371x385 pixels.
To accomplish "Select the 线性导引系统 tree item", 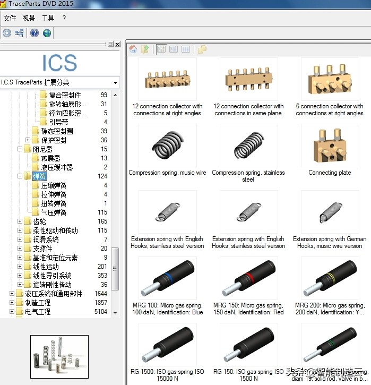I will coord(52,276).
